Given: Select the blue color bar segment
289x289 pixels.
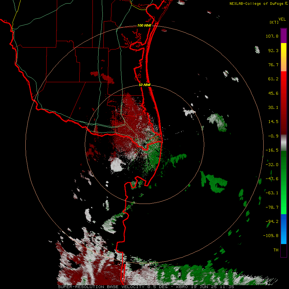Looking at the screenshot, I should pos(284,229).
